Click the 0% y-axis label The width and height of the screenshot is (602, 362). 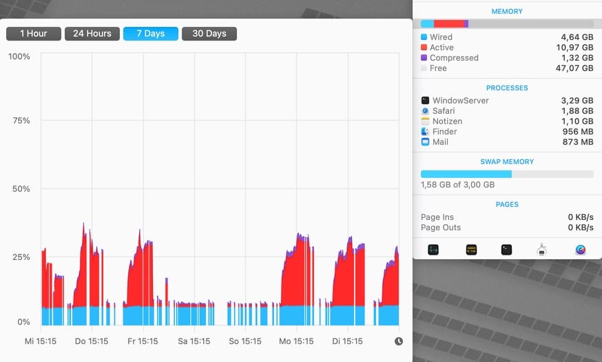pos(23,321)
